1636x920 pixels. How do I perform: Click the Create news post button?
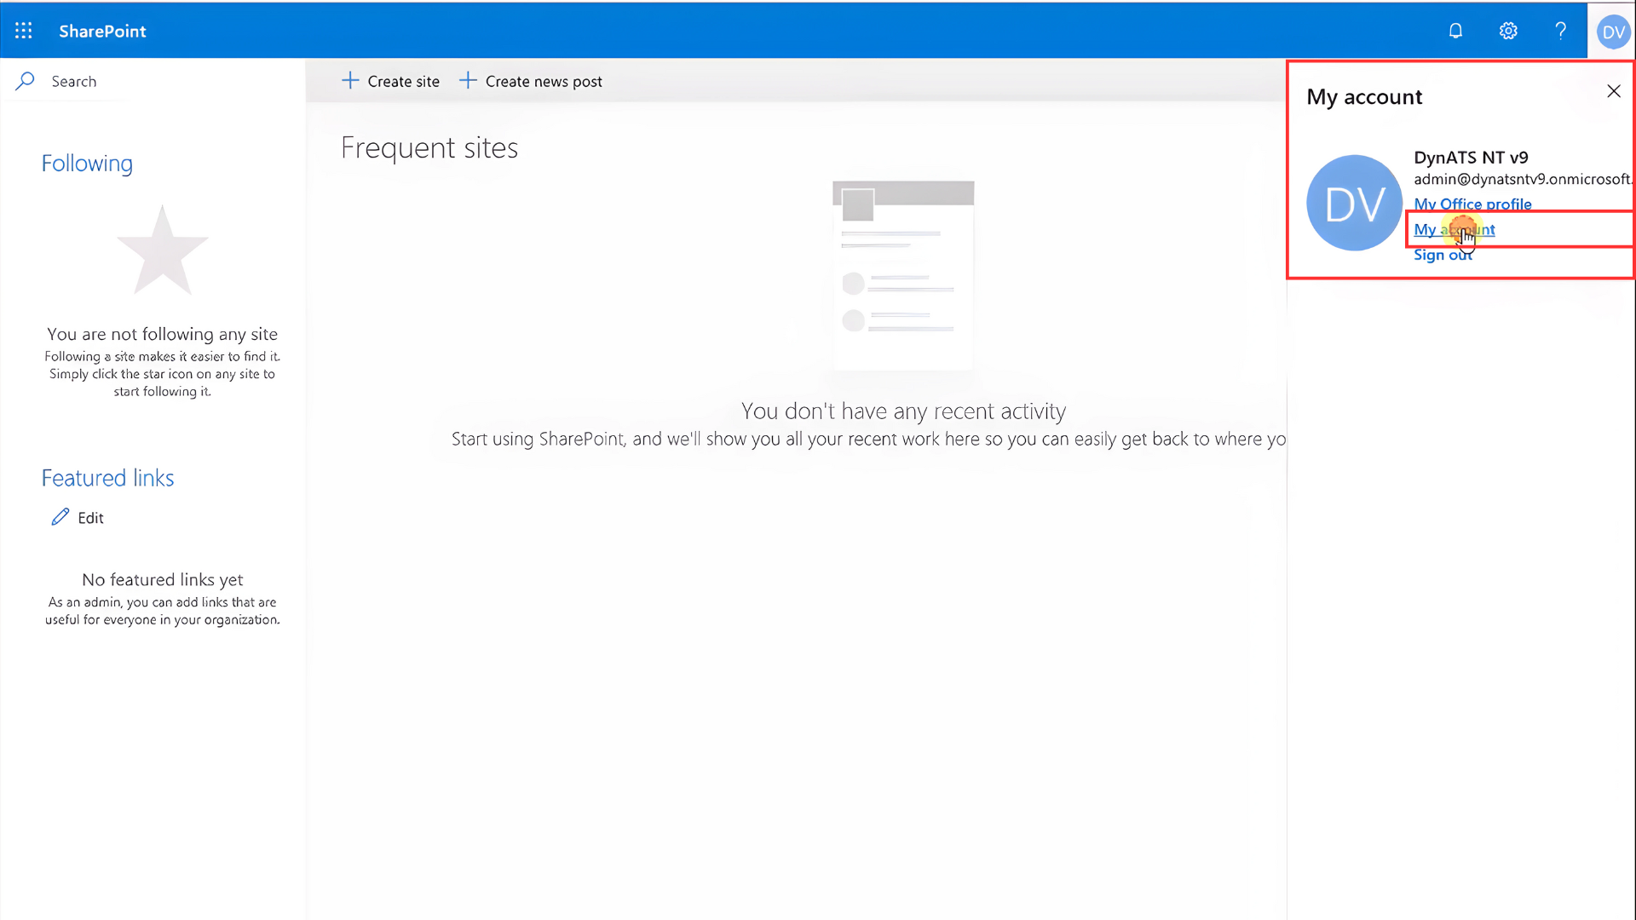pyautogui.click(x=531, y=81)
